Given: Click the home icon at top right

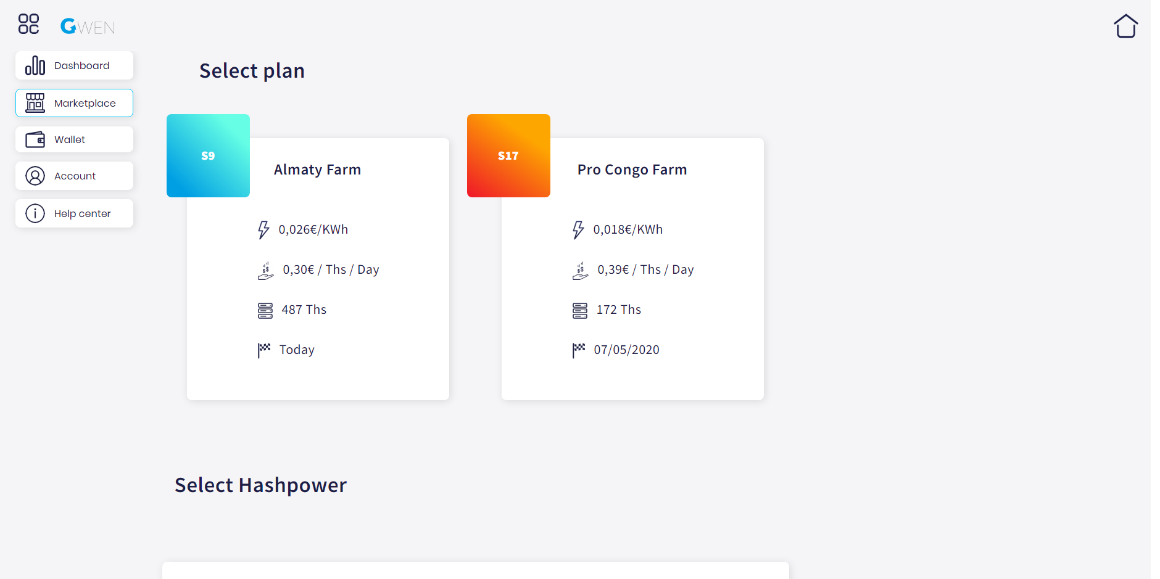Looking at the screenshot, I should pyautogui.click(x=1125, y=26).
